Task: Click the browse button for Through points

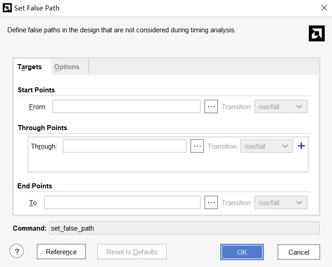Action: point(197,146)
